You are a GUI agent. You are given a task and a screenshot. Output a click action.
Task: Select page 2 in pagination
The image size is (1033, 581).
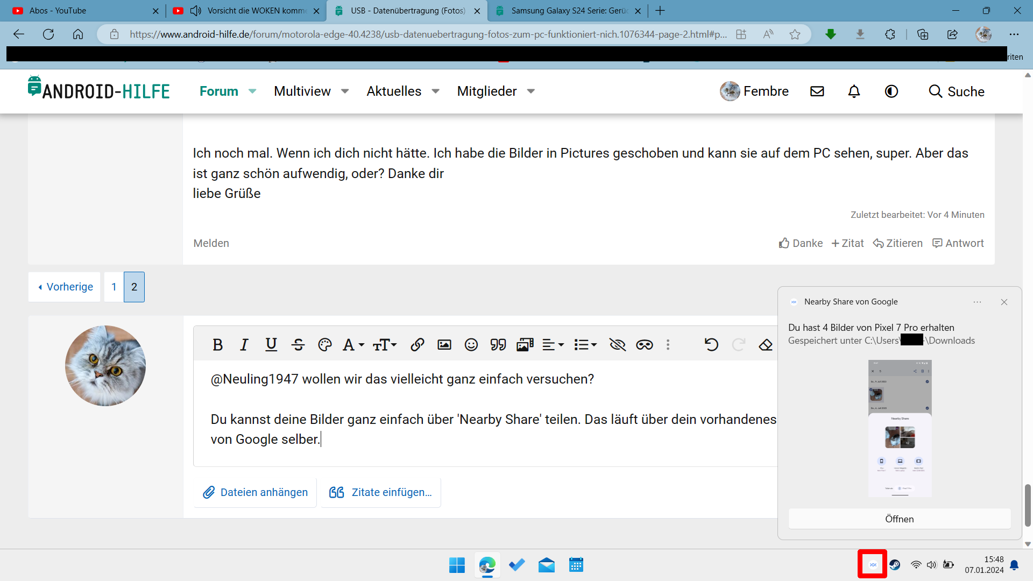(135, 287)
